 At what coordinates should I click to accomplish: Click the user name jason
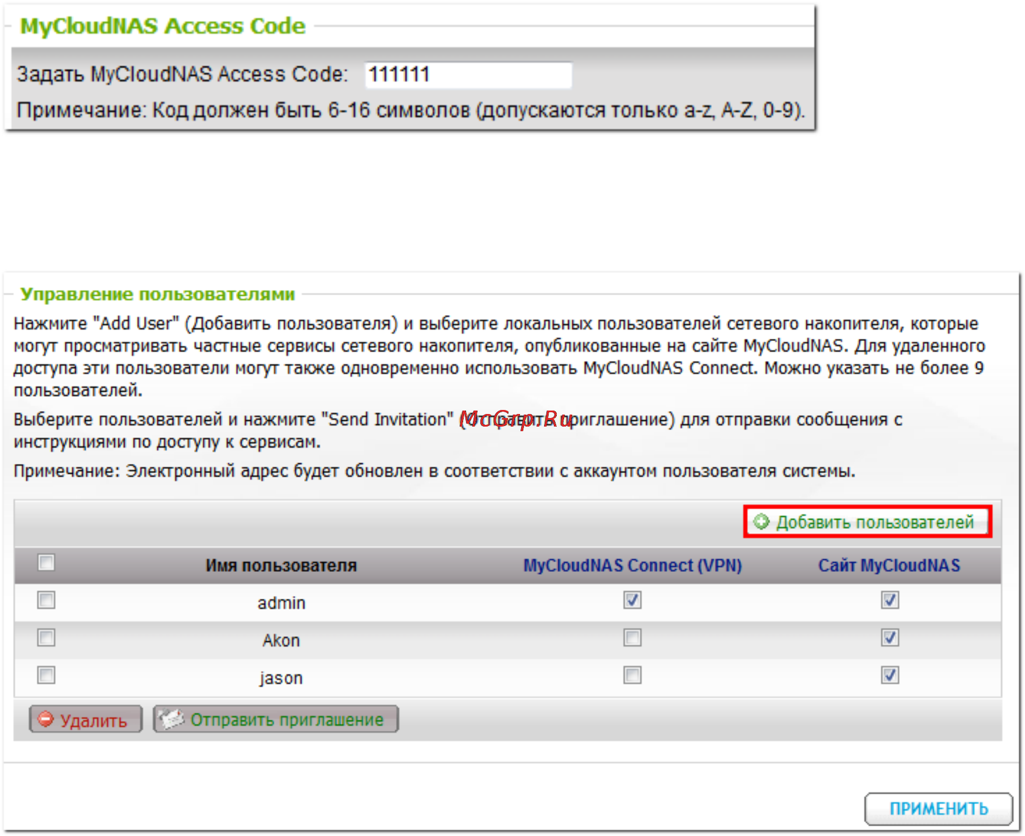(x=281, y=678)
